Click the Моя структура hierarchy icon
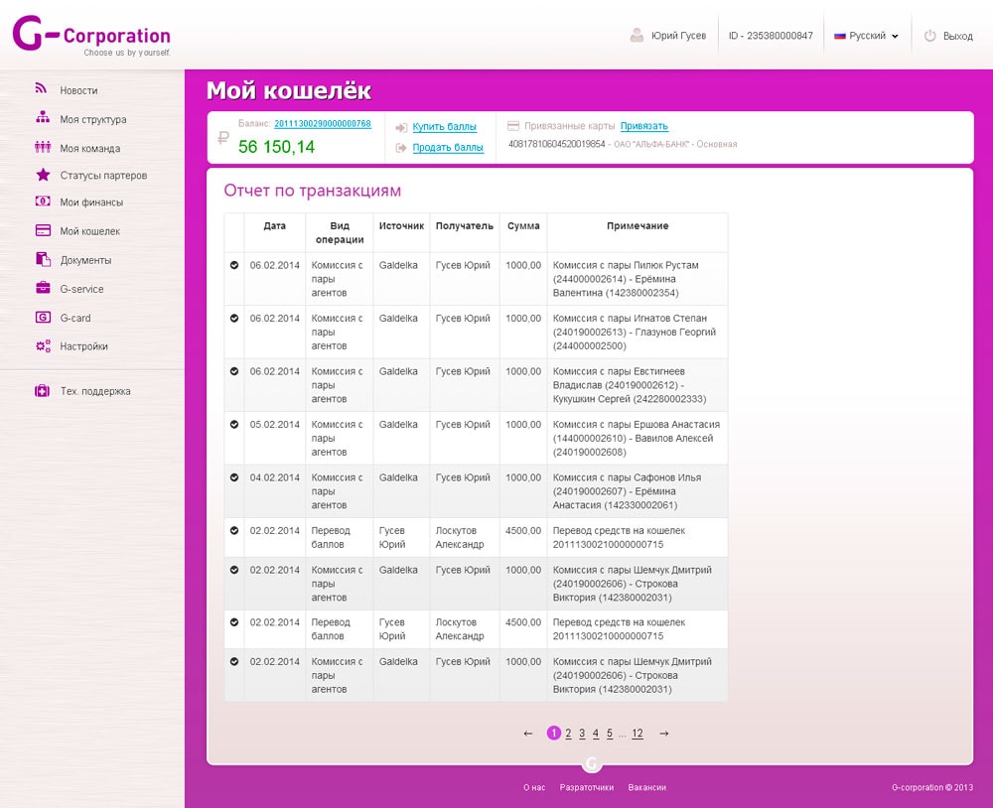Screen dimensions: 993x808 pos(43,117)
